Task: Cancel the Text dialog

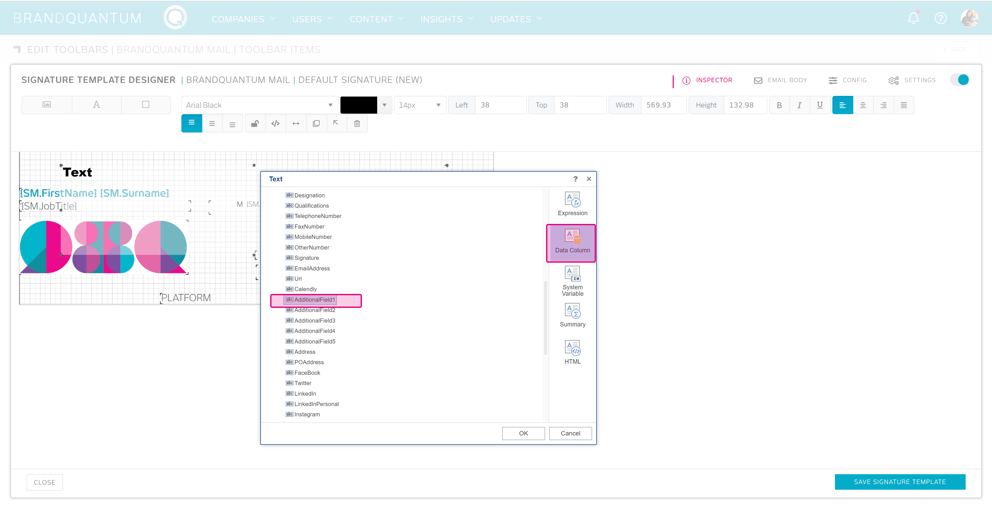Action: (570, 433)
